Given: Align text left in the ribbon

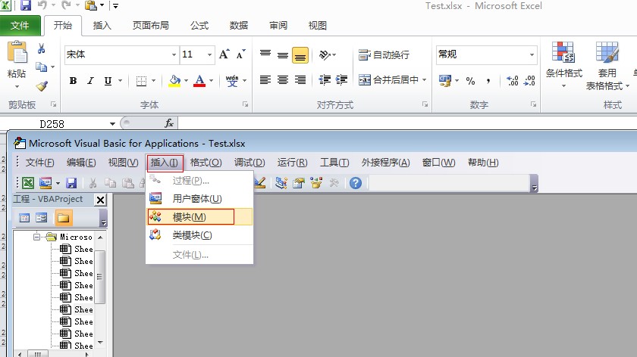Looking at the screenshot, I should coord(265,80).
